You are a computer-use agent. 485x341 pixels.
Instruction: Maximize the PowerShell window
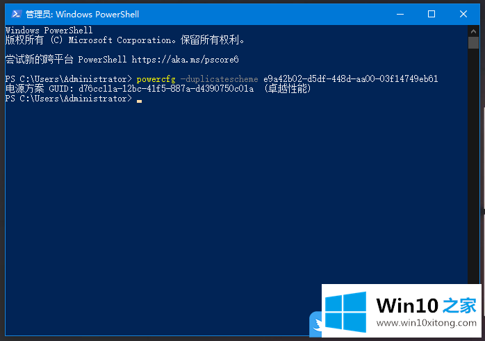click(x=431, y=14)
